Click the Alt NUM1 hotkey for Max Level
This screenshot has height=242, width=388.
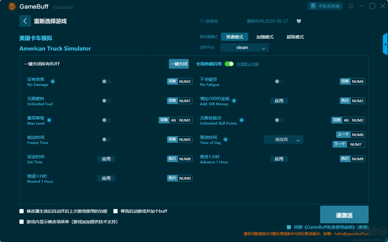coord(176,120)
